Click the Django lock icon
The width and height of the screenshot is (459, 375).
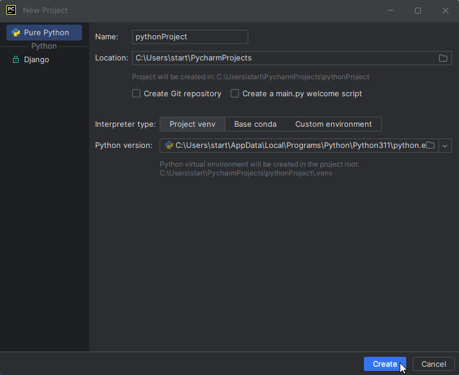coord(16,60)
